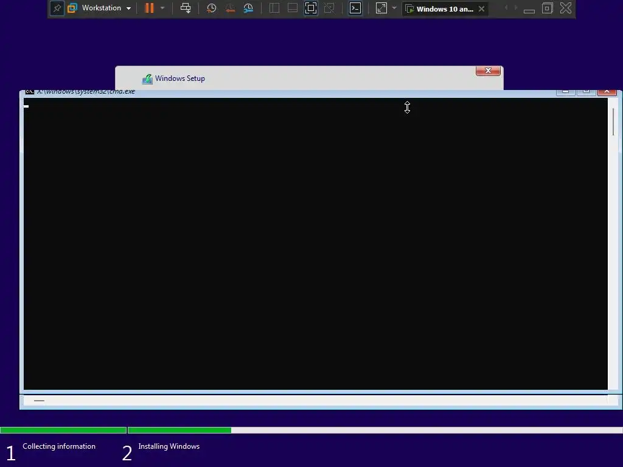Click the Collecting information progress bar

[x=63, y=430]
